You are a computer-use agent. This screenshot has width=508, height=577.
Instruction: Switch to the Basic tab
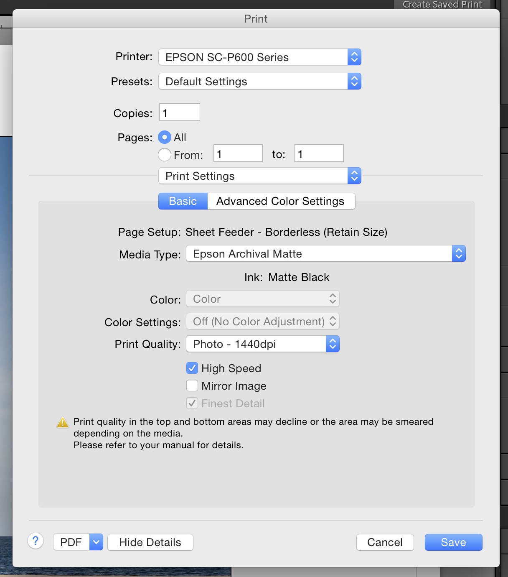tap(183, 201)
